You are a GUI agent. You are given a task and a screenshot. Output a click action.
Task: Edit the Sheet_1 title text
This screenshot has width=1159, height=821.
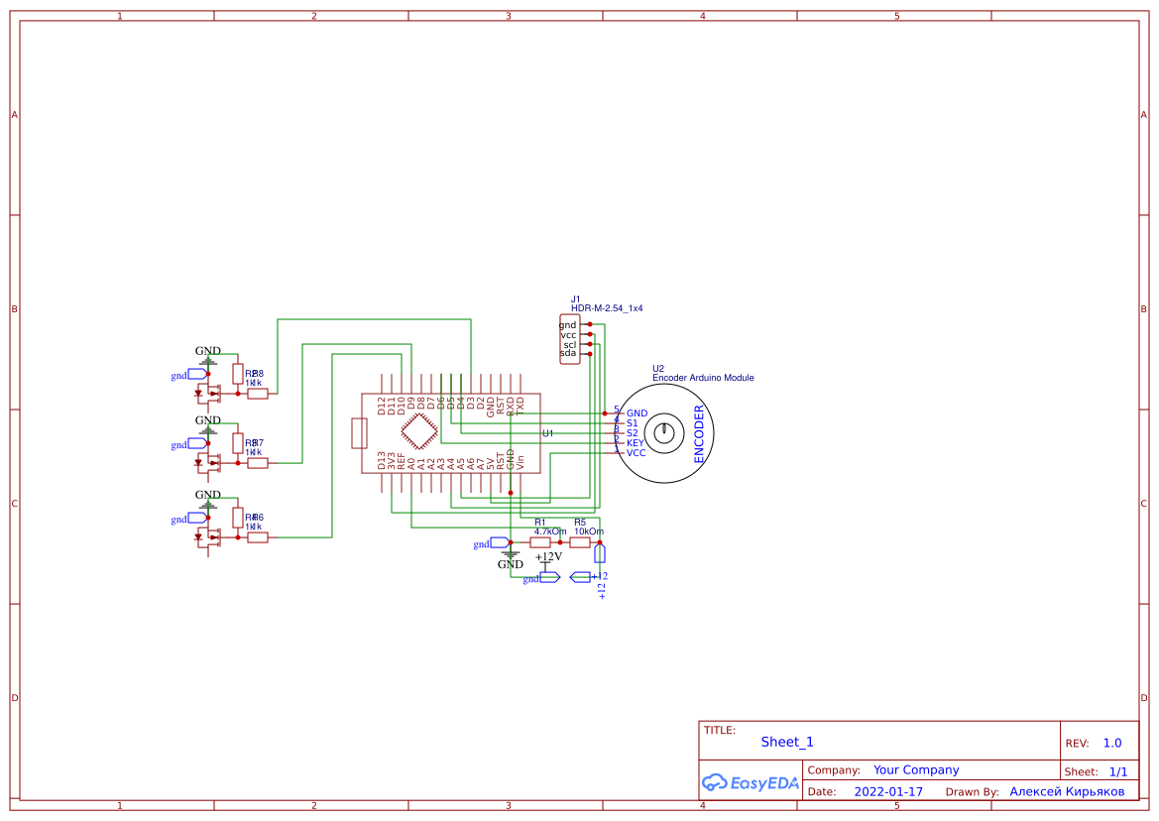(x=784, y=741)
